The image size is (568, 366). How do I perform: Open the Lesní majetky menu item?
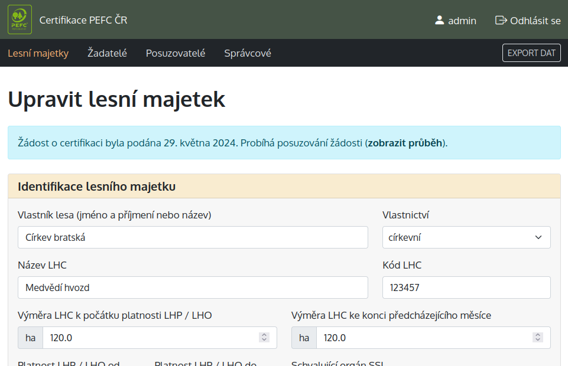point(38,53)
